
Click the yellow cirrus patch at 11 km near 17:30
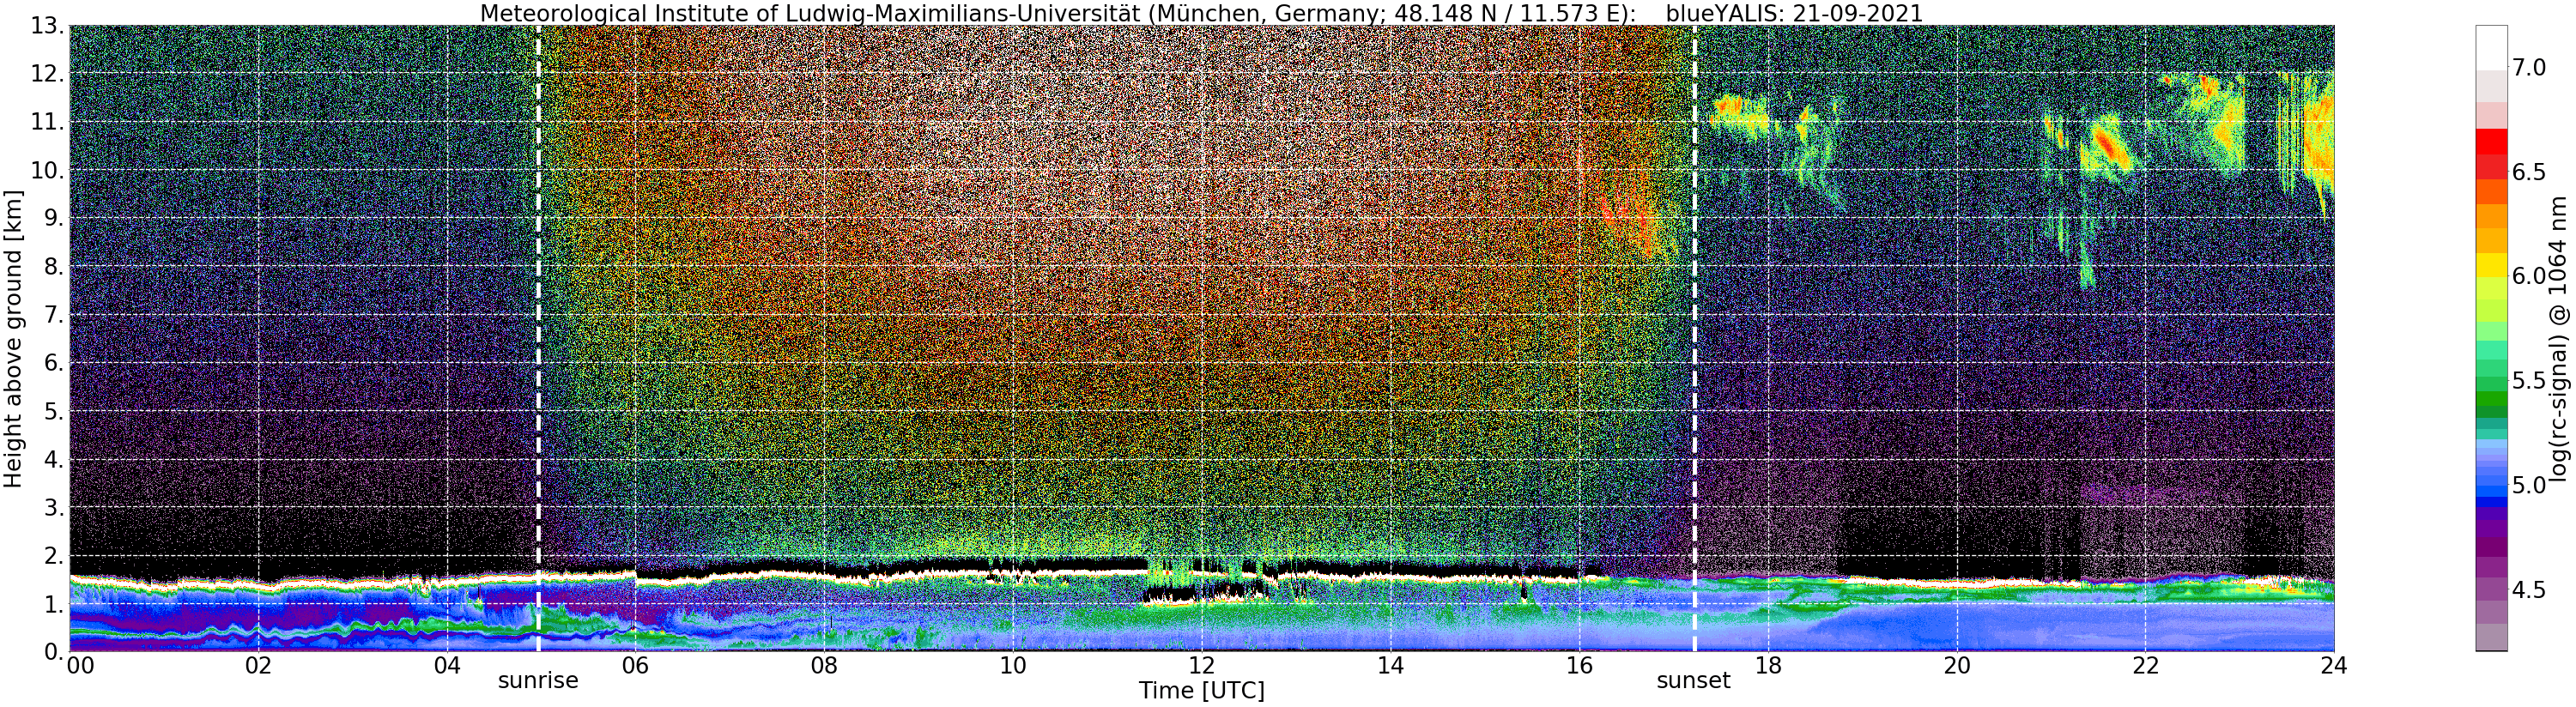pyautogui.click(x=1740, y=112)
